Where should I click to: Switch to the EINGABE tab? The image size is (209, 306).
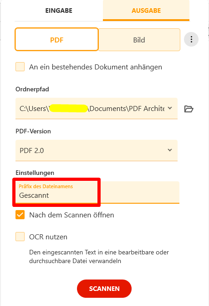pyautogui.click(x=59, y=11)
